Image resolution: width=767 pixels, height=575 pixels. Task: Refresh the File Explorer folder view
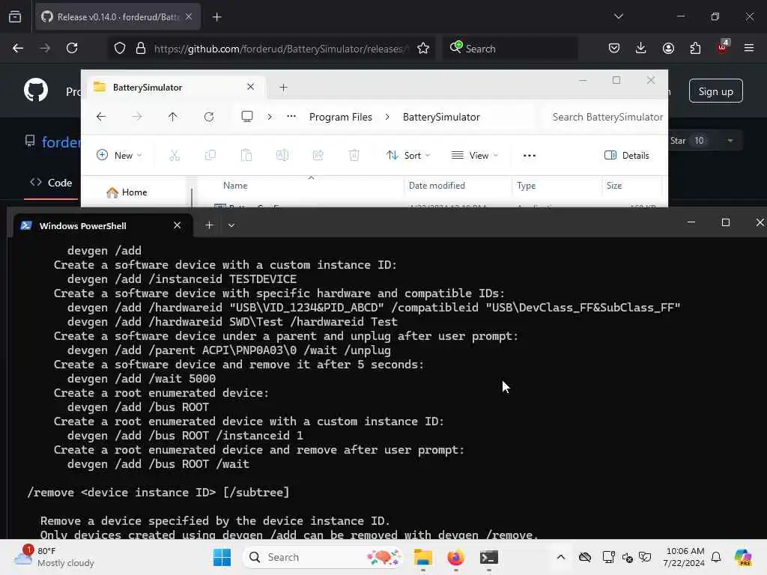tap(209, 117)
